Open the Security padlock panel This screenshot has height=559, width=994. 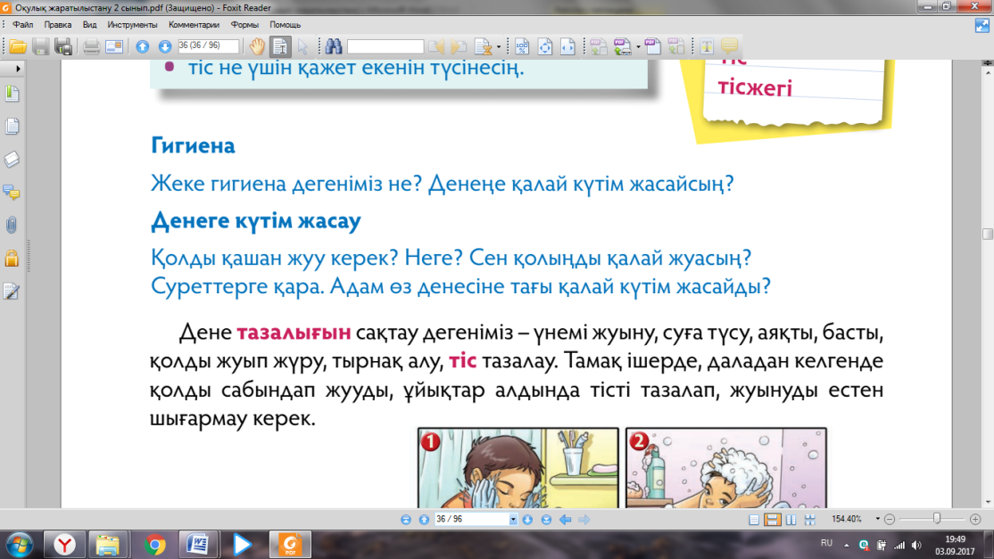(12, 258)
